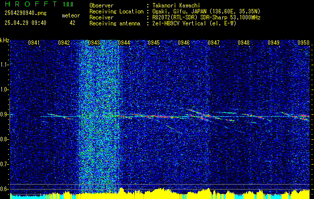The width and height of the screenshot is (314, 199).
Task: Click the 0941 time marker
Action: [x=34, y=43]
